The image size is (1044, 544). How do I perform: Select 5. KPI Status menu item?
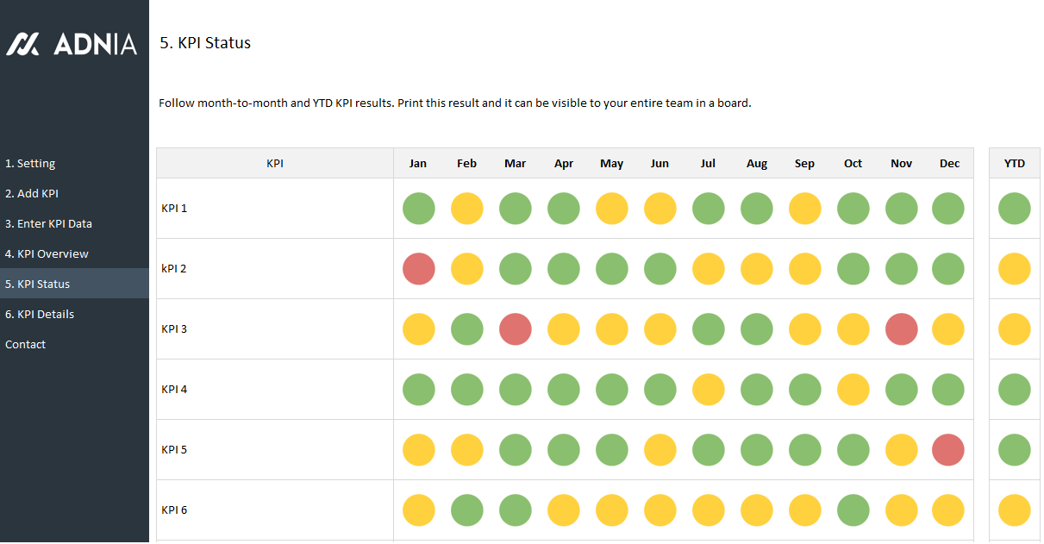38,285
